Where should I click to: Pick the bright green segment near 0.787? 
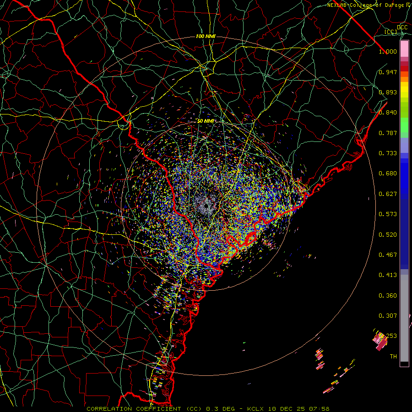pos(404,125)
